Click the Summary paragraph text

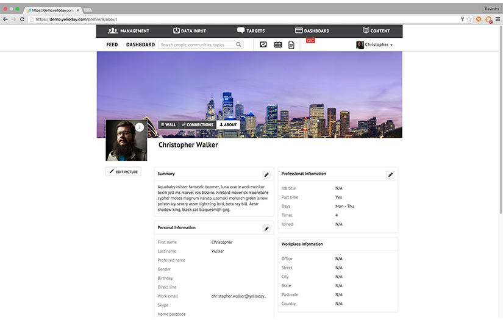pyautogui.click(x=213, y=198)
